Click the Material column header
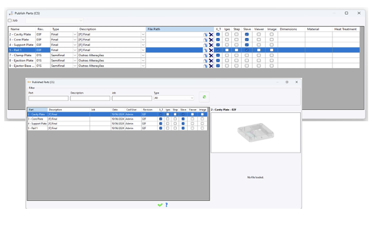The width and height of the screenshot is (373, 228). pyautogui.click(x=319, y=29)
